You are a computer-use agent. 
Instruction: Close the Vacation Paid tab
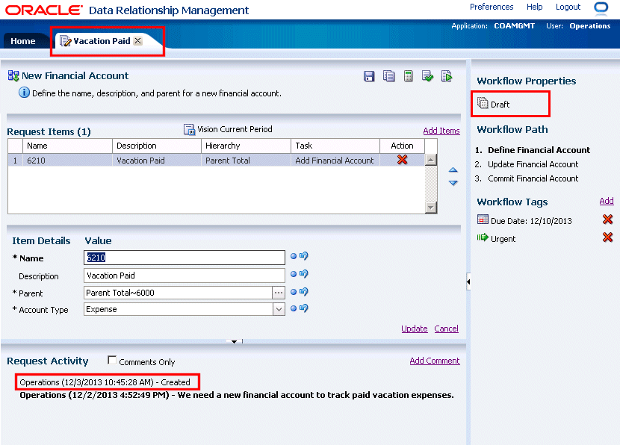tap(137, 41)
